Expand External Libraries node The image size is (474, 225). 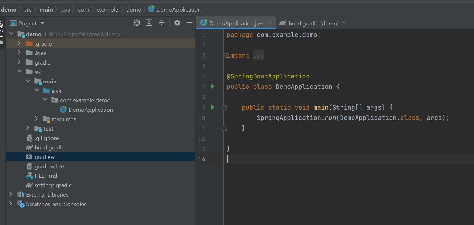[x=11, y=194]
